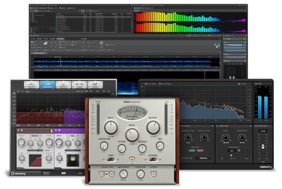Open Settings in the RestoreRig spectrum display

(242, 84)
